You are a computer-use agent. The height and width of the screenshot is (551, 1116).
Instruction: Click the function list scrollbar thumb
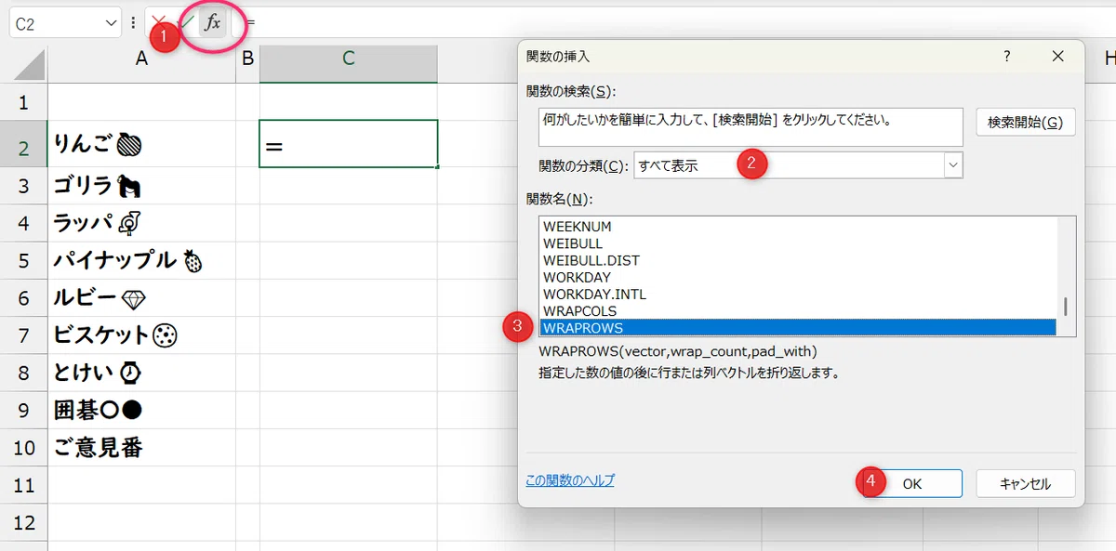tap(1066, 307)
